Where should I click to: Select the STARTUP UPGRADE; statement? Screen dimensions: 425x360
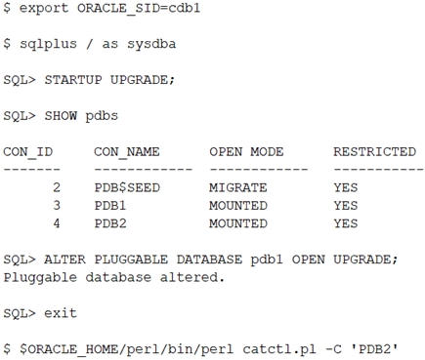[109, 80]
